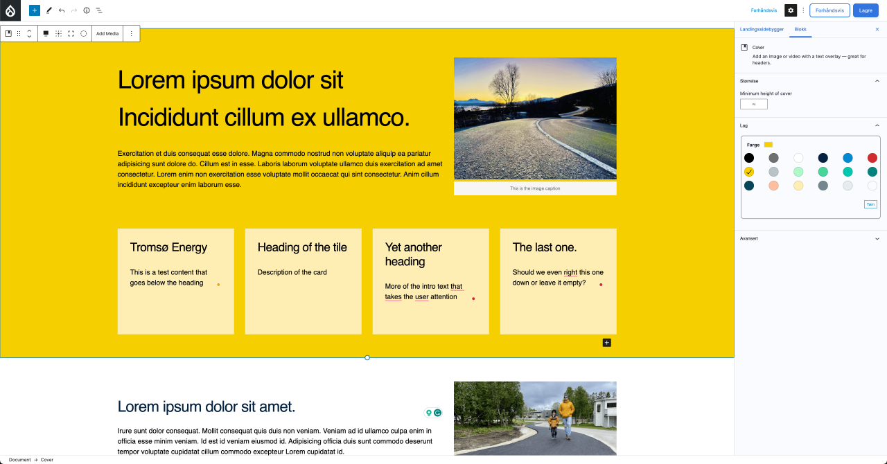This screenshot has width=887, height=464.
Task: Toggle the settings sidebar gear
Action: [790, 10]
